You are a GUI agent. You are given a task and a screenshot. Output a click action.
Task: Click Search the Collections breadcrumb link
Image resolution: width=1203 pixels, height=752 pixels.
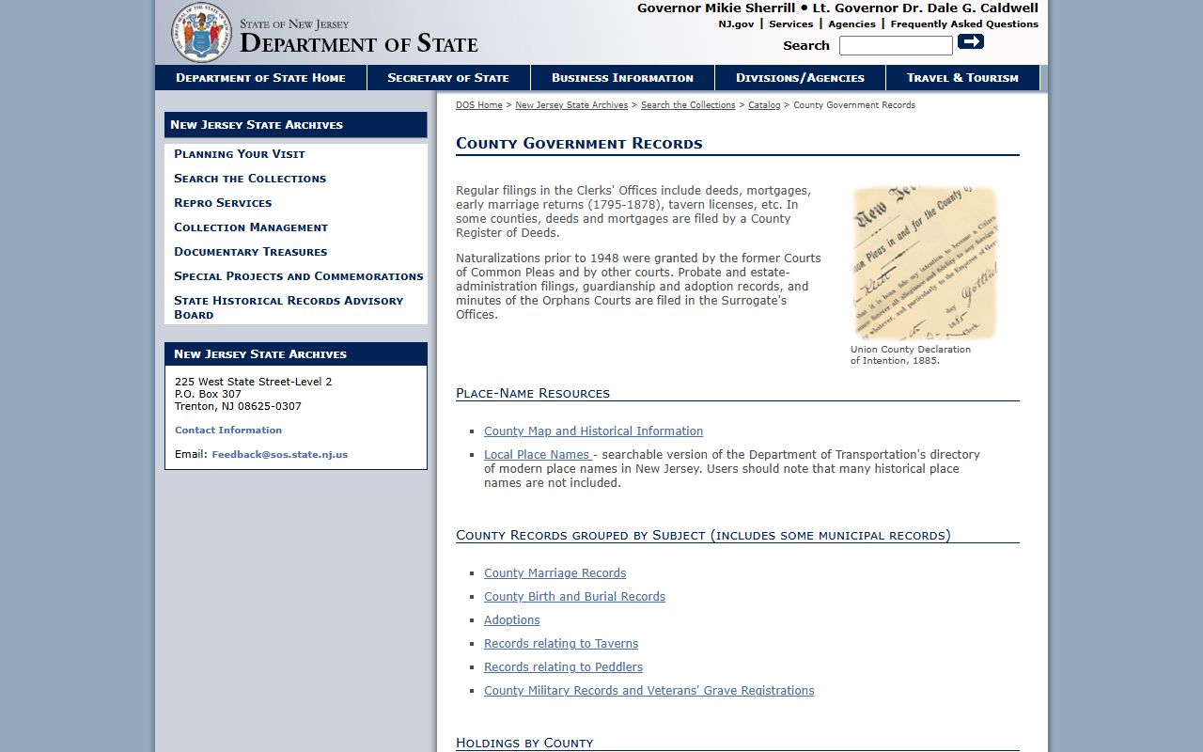pyautogui.click(x=688, y=105)
